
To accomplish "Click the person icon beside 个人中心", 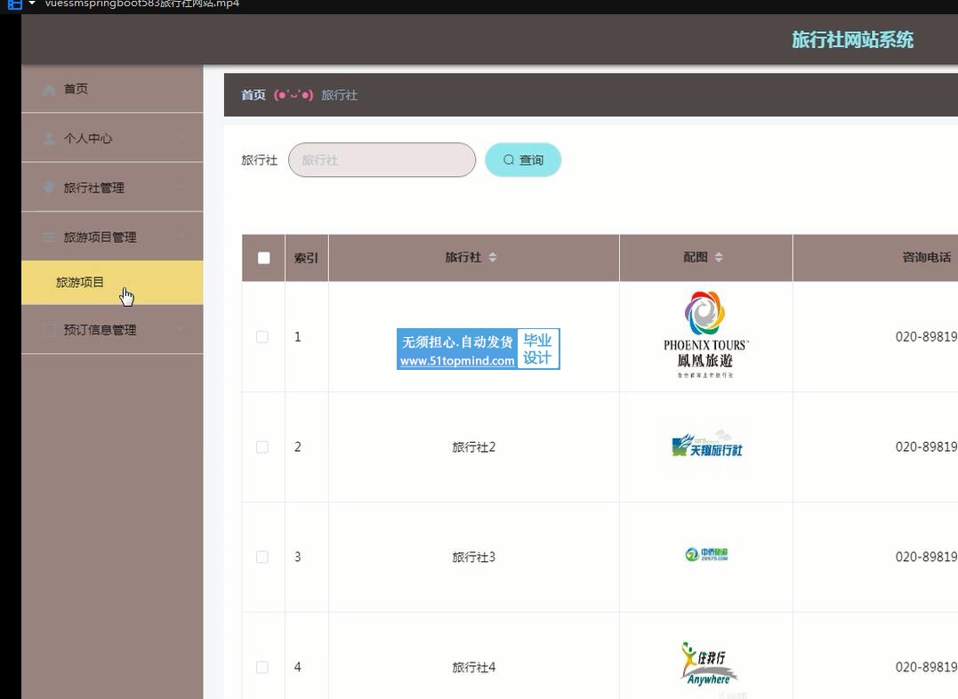I will (x=50, y=139).
